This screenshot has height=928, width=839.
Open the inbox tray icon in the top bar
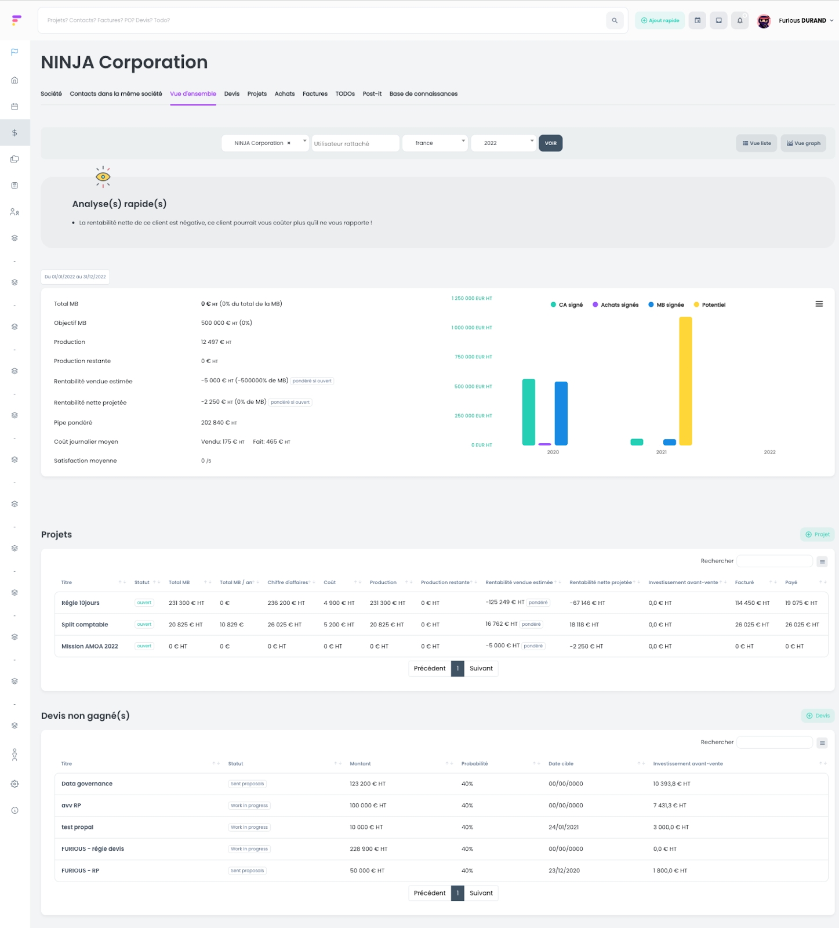pyautogui.click(x=718, y=20)
